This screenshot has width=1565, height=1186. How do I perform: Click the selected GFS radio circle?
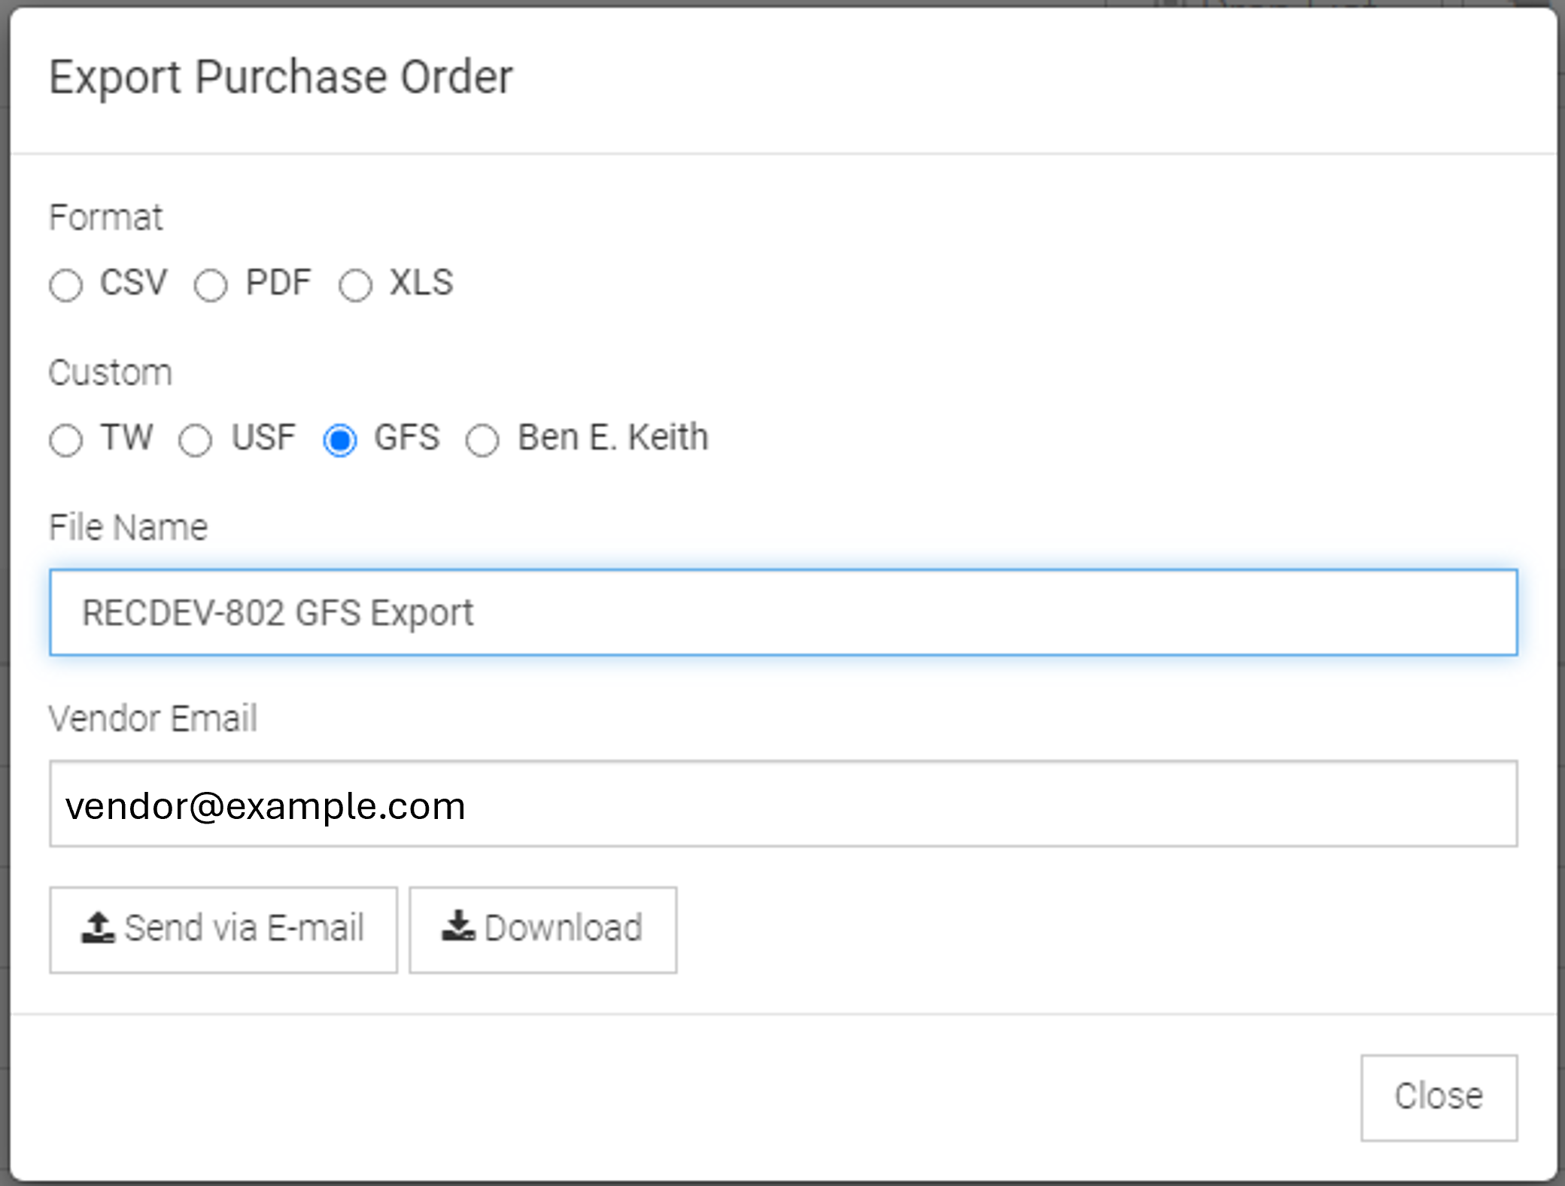pyautogui.click(x=340, y=440)
